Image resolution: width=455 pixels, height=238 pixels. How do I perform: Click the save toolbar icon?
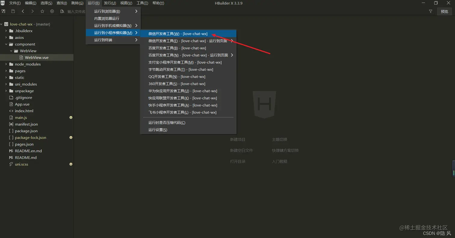[13, 11]
